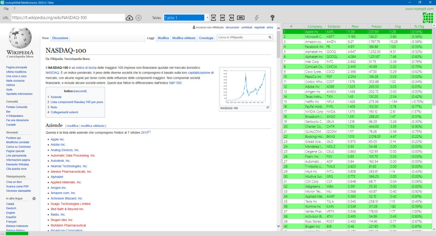Click the lightning bolt icon

[256, 18]
